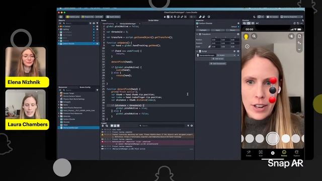Image resolution: width=322 pixels, height=181 pixels.
Task: Select the Carbon Dioxide object row
Action: click(x=79, y=44)
